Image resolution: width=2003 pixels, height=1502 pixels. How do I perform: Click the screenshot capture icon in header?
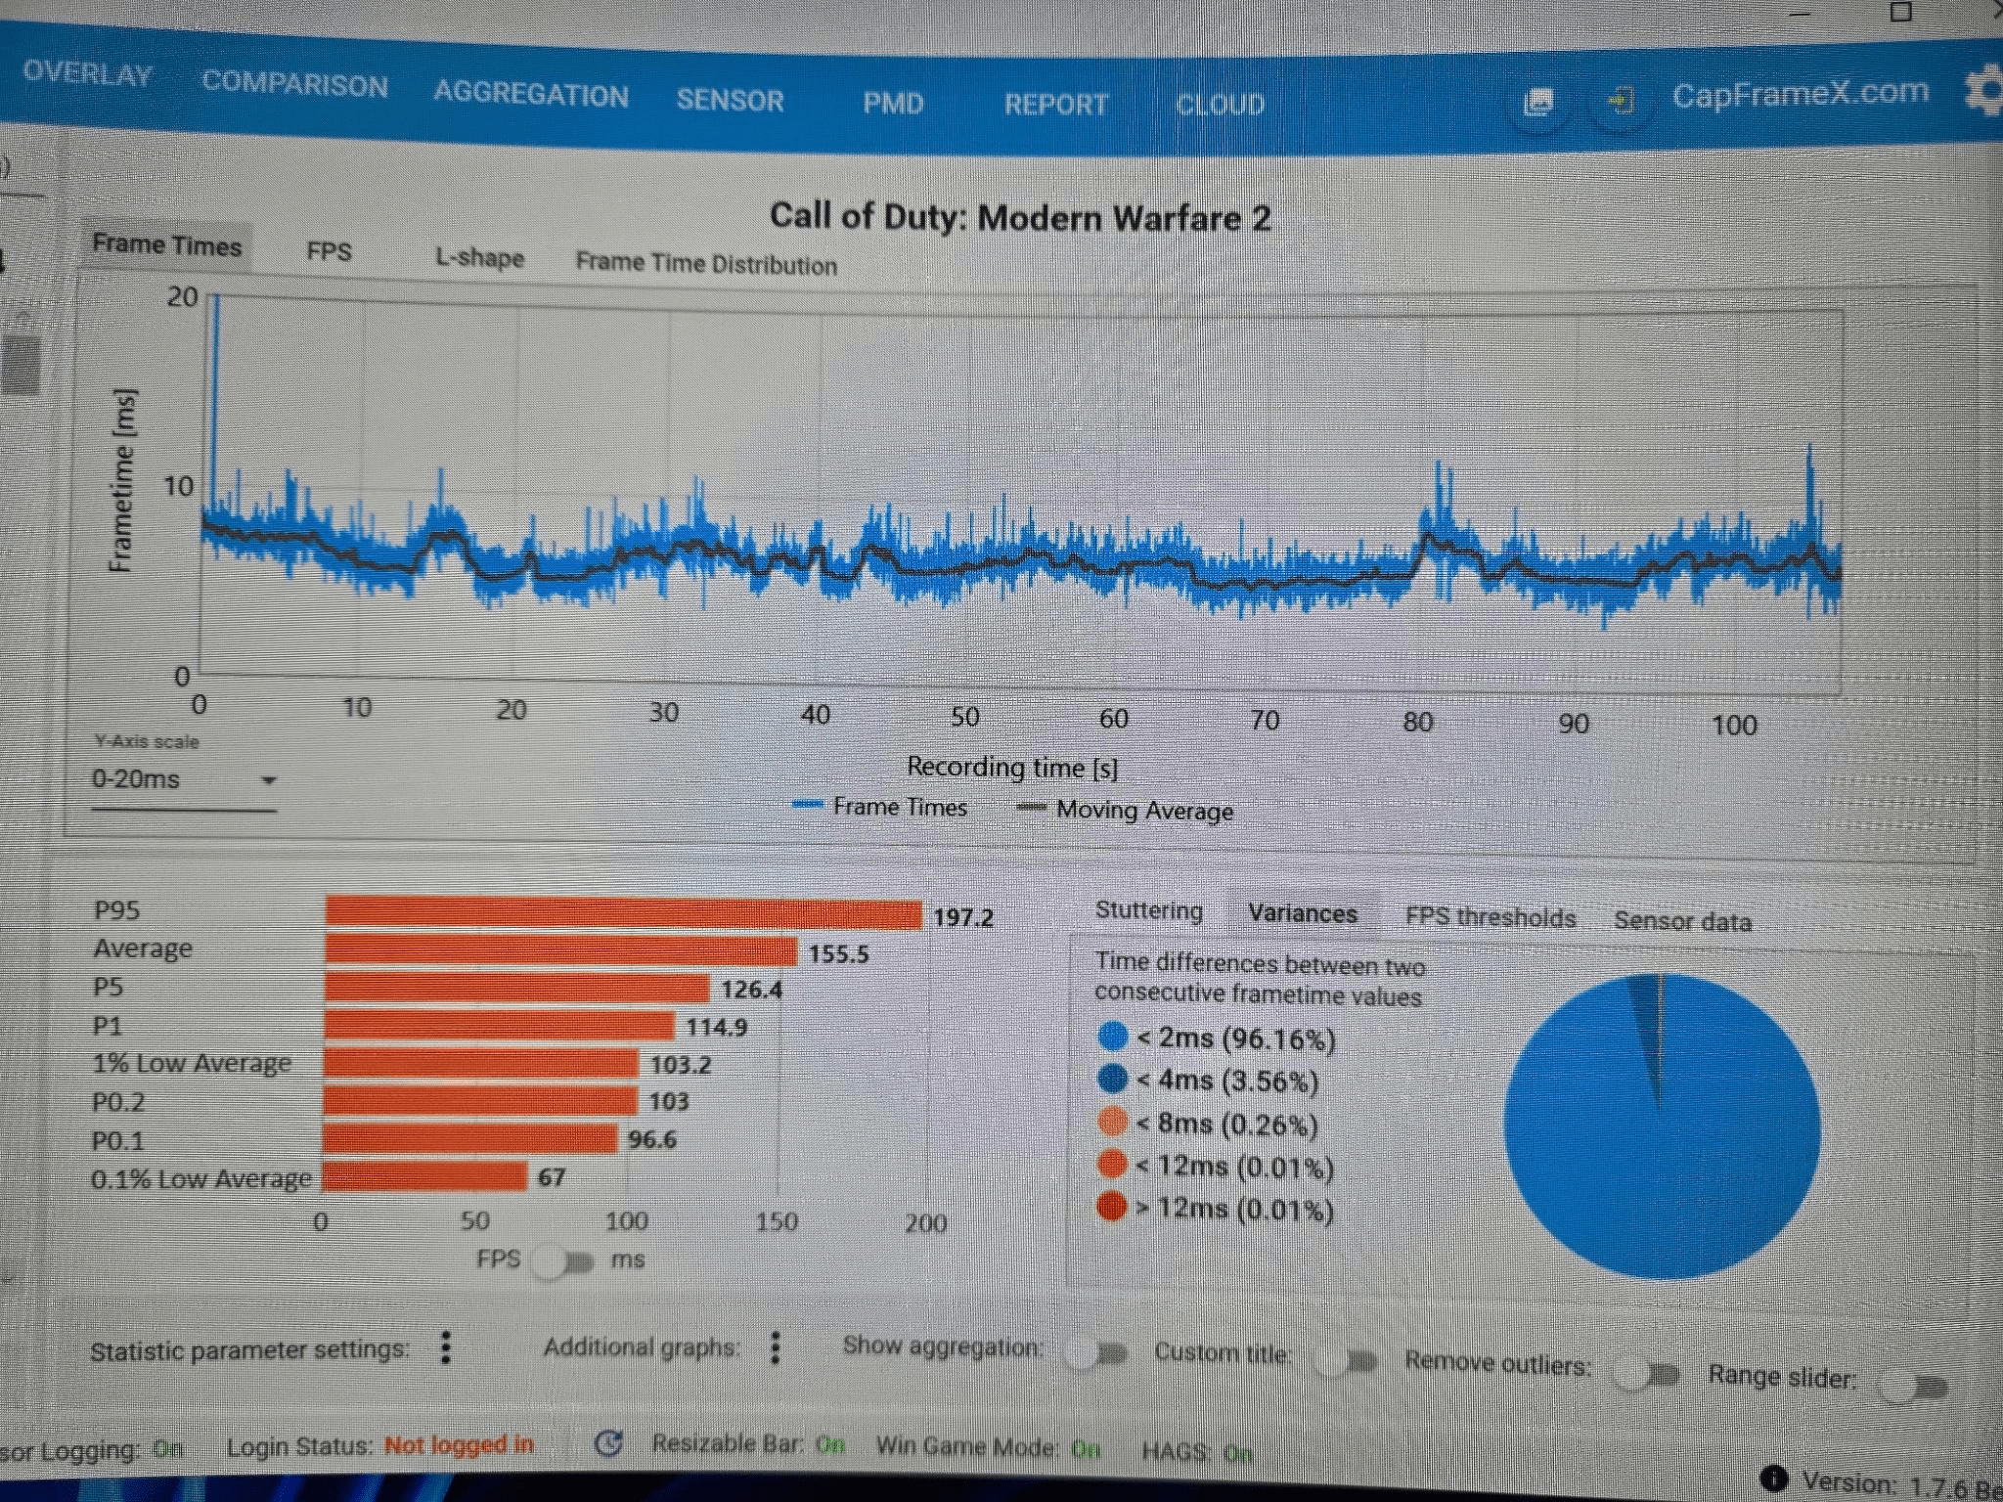click(x=1538, y=102)
